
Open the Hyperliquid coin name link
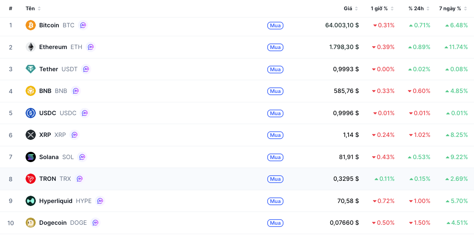tap(55, 201)
